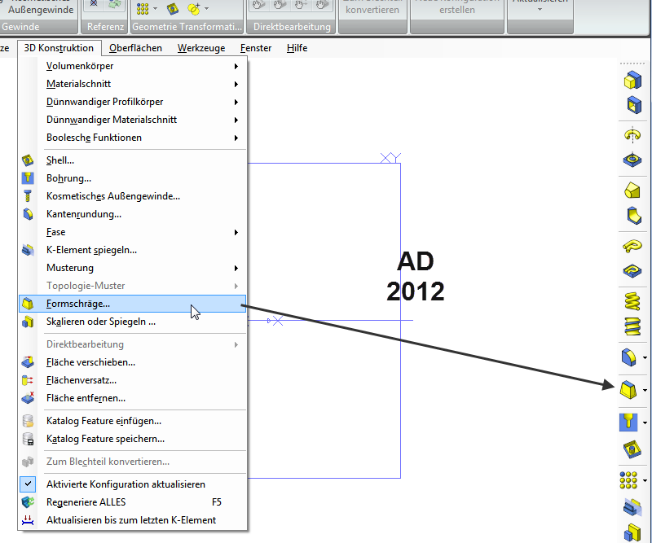Choose Flächenversatz... menu entry
Image resolution: width=652 pixels, height=543 pixels.
coord(133,380)
